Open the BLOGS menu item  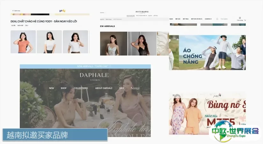(150, 16)
